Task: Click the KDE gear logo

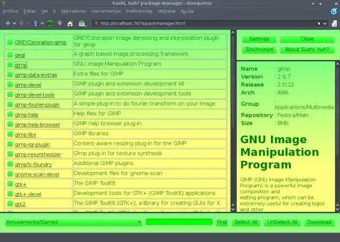Action: (334, 11)
